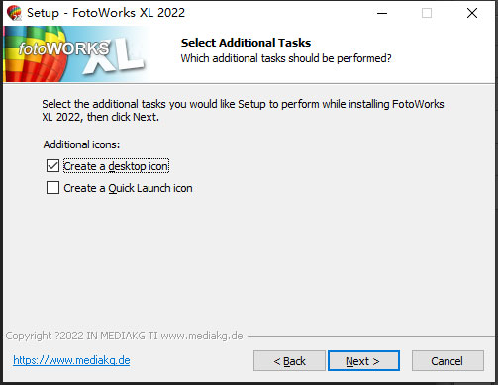Click the empty gray area below the checkboxes
This screenshot has height=385, width=498.
[x=249, y=260]
